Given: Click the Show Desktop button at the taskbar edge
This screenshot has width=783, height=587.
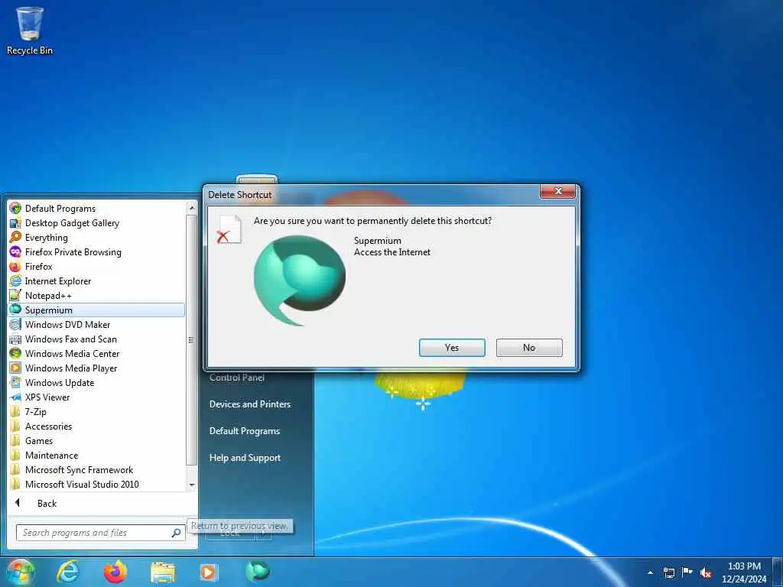Looking at the screenshot, I should [x=778, y=572].
